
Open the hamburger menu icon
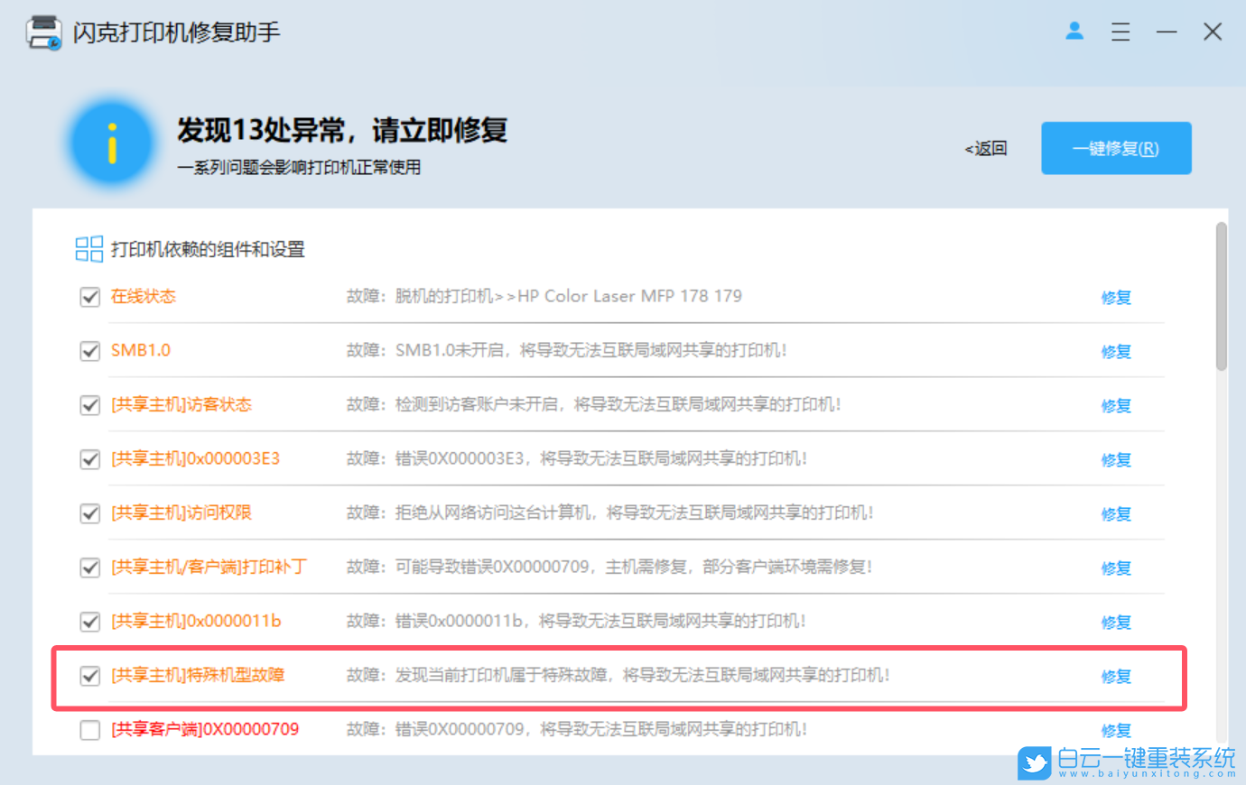click(x=1120, y=32)
